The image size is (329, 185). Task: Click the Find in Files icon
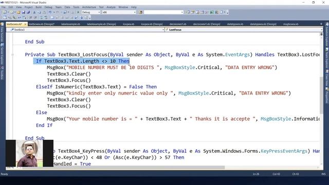point(140,12)
